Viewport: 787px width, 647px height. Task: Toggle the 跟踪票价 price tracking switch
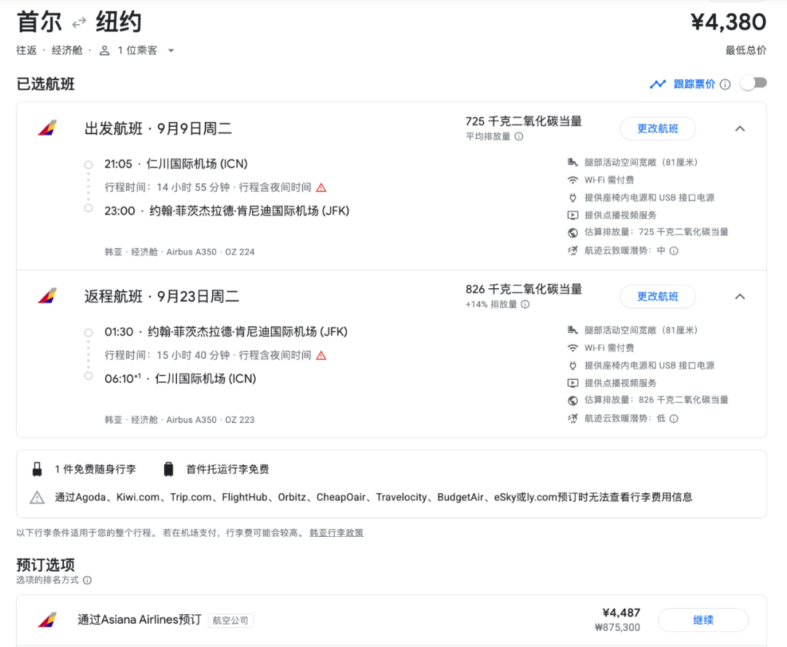(x=753, y=83)
